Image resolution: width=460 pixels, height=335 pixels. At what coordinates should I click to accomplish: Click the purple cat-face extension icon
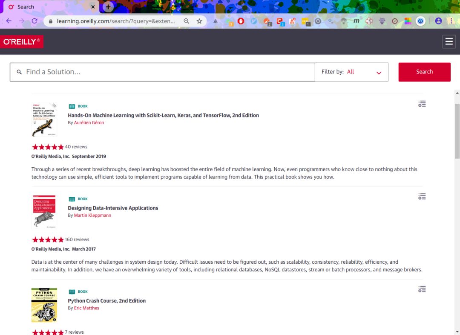click(382, 21)
